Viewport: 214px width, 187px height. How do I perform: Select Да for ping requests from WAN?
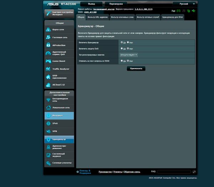(x=122, y=61)
